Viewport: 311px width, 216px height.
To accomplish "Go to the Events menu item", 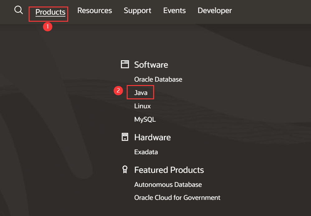I will coord(174,11).
